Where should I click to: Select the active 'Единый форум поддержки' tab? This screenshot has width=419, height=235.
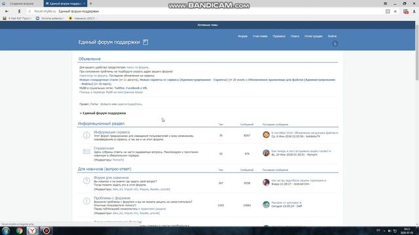[65, 3]
